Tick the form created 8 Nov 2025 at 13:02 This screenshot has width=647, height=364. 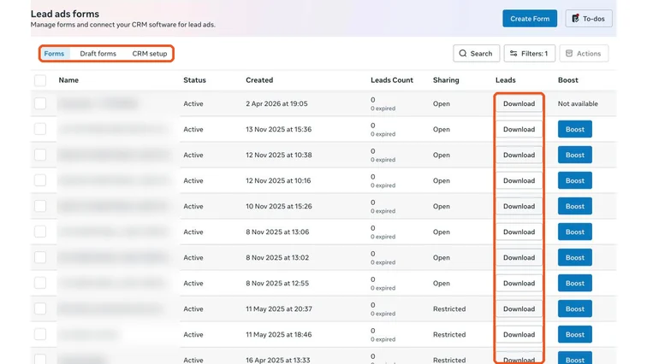pyautogui.click(x=40, y=257)
